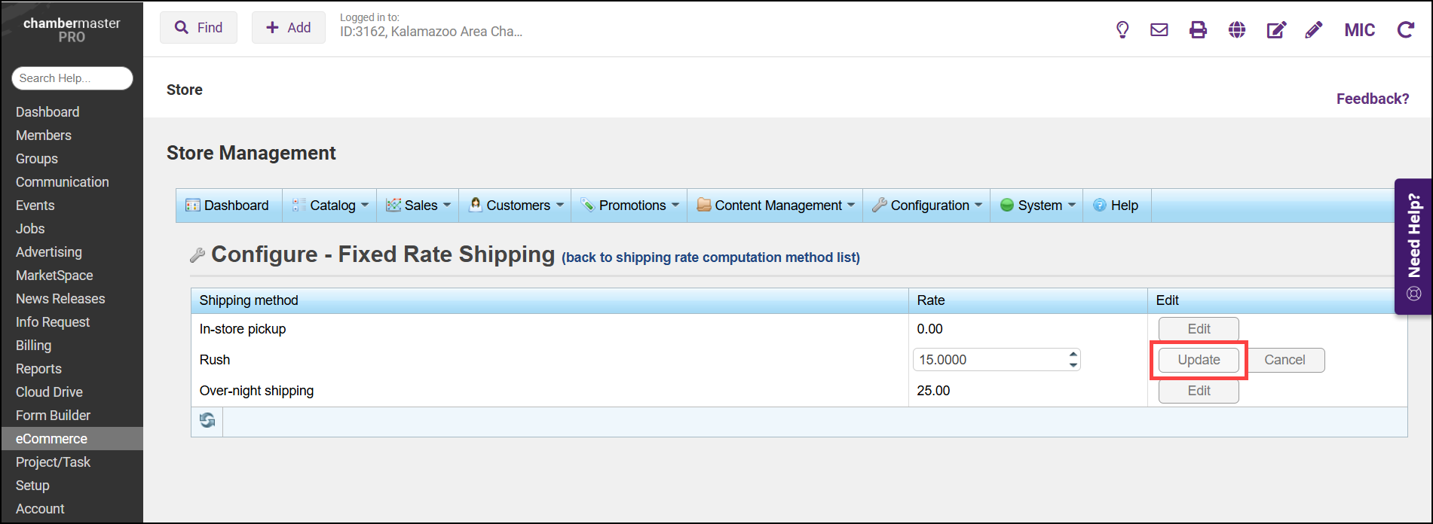
Task: Click the lightbulb tips icon
Action: tap(1122, 30)
